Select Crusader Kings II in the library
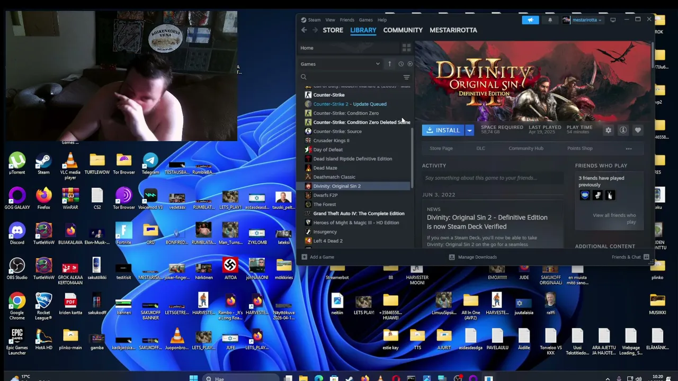Viewport: 678px width, 381px height. (331, 141)
